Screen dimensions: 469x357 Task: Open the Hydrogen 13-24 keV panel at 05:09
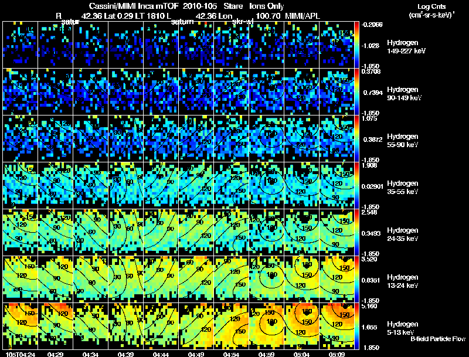point(337,279)
